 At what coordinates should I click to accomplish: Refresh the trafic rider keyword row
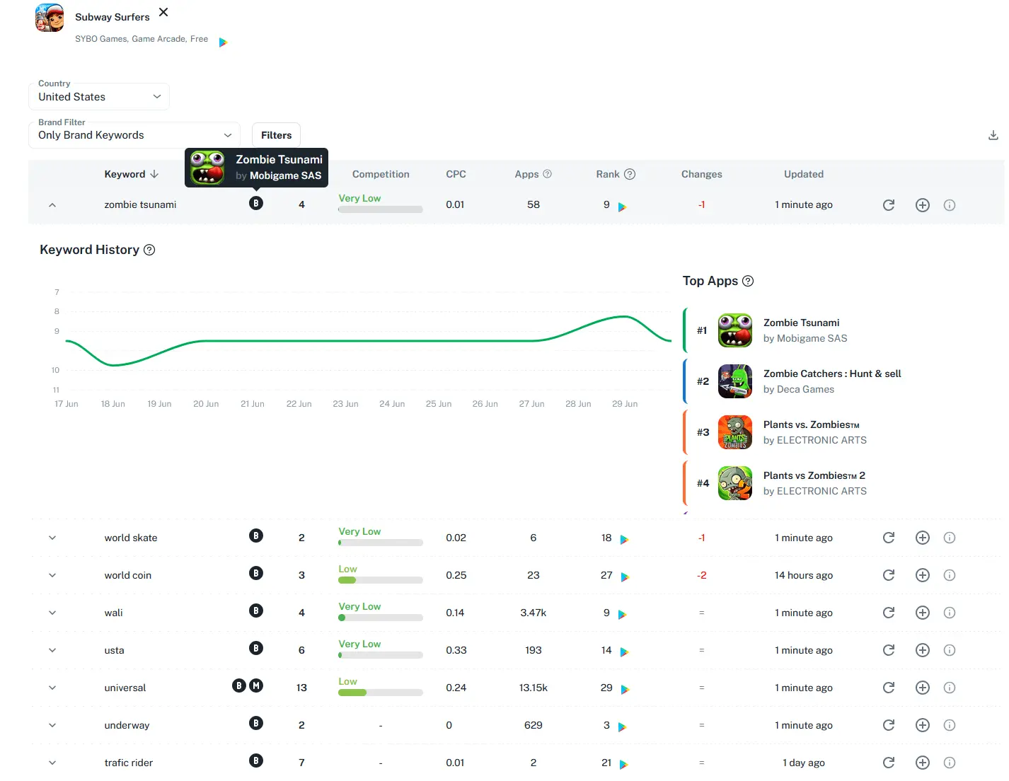click(889, 763)
